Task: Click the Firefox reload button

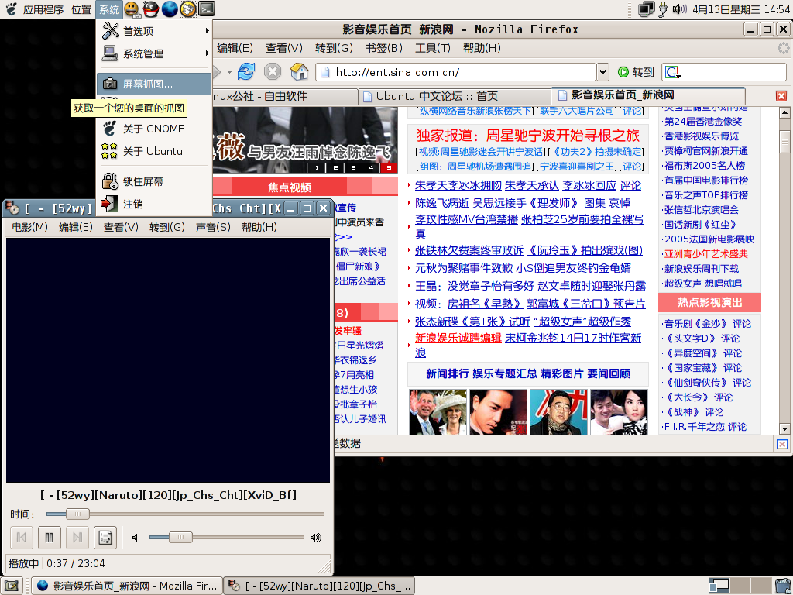Action: [x=246, y=72]
